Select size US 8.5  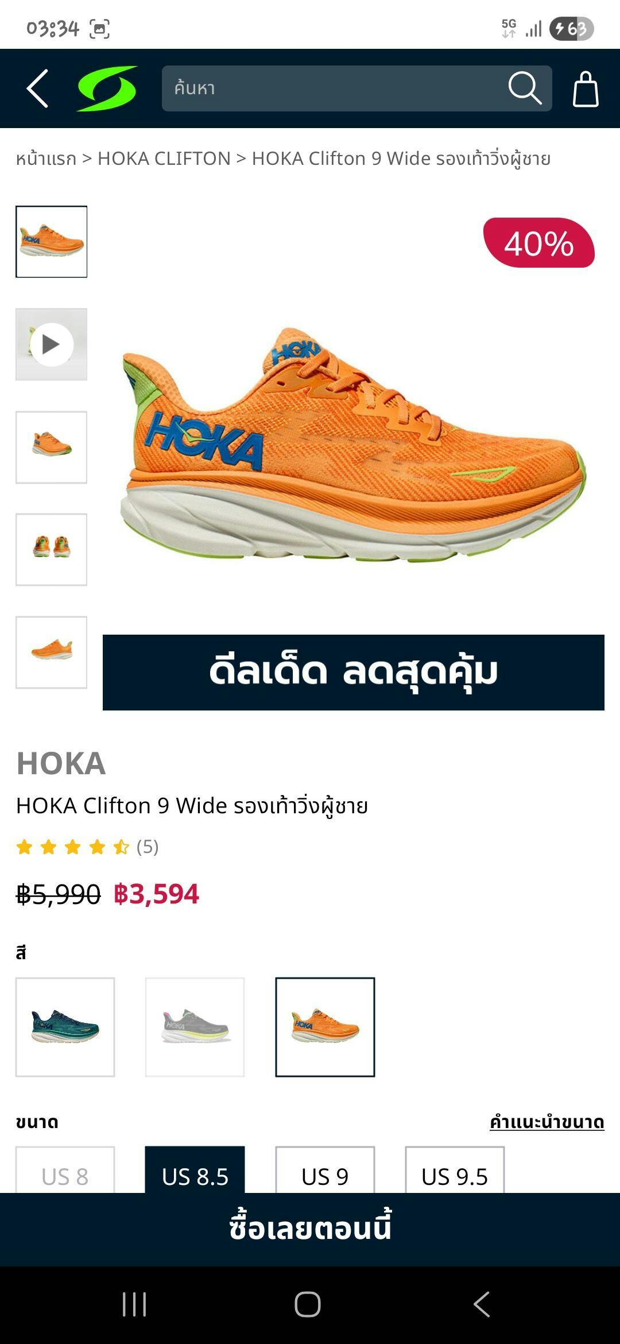[x=195, y=1170]
